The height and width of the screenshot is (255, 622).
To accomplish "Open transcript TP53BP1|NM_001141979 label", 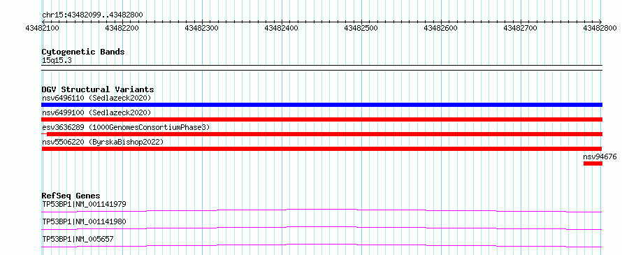I will coord(84,204).
